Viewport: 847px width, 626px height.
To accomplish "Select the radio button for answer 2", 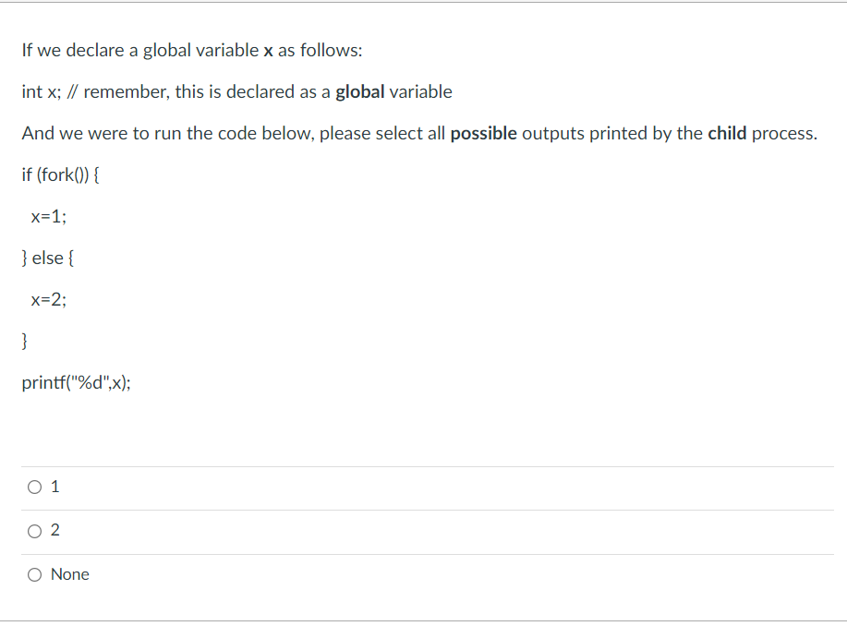I will [x=34, y=532].
